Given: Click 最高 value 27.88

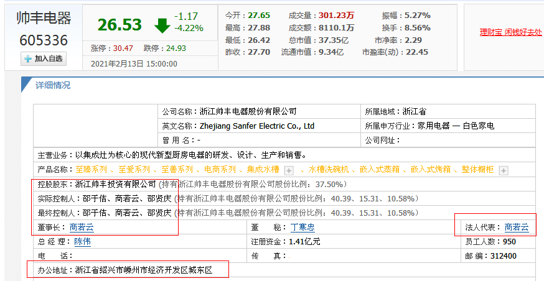Looking at the screenshot, I should coord(259,28).
